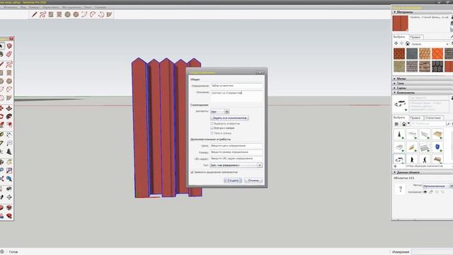453x255 pixels.
Task: Click the 'Отмена' button
Action: coord(253,181)
